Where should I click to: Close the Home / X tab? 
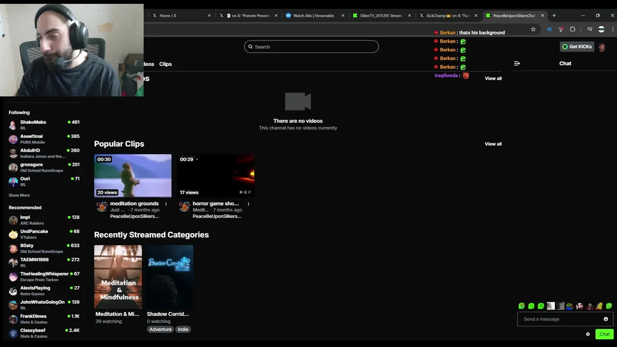(x=209, y=15)
